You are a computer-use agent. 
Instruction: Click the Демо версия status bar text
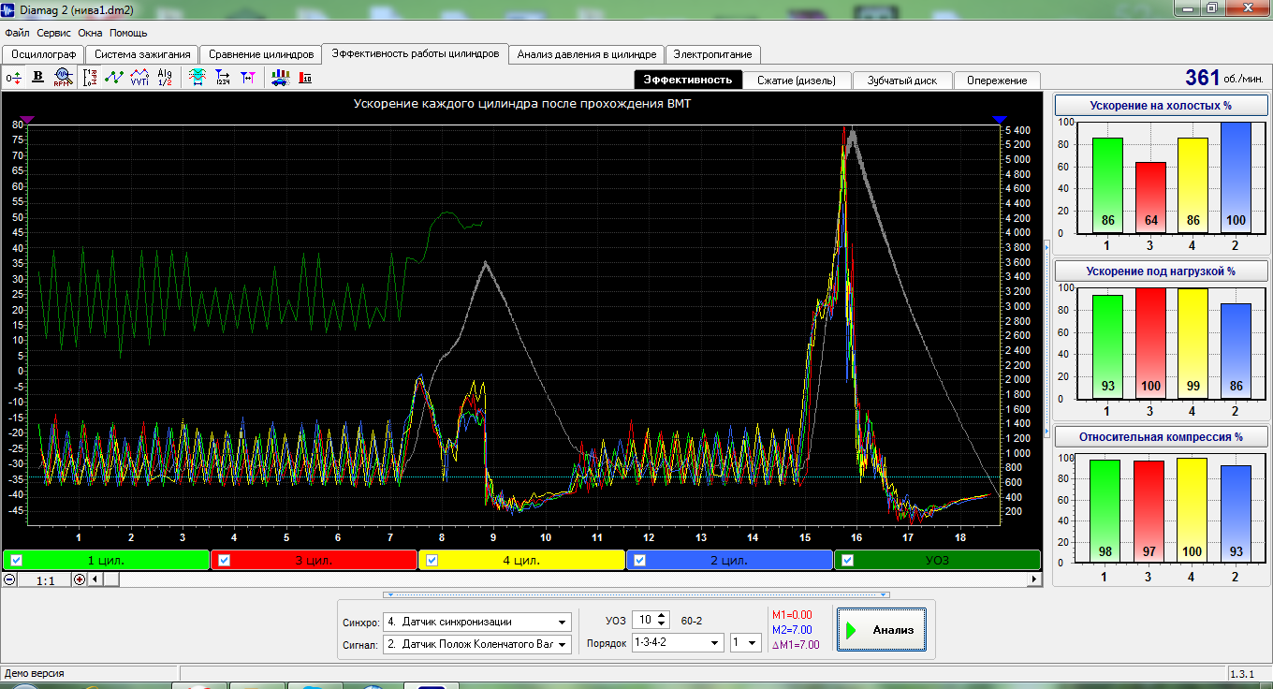[x=35, y=673]
